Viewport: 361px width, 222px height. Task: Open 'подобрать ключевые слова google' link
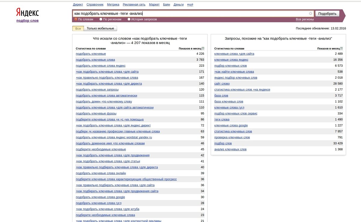tap(100, 197)
